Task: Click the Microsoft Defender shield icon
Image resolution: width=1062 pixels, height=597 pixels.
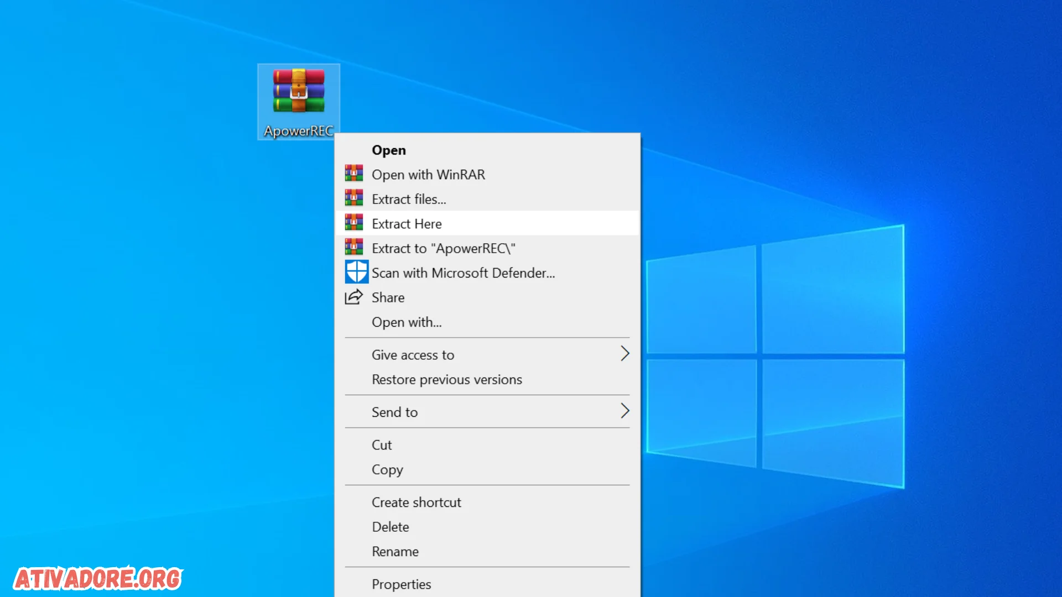Action: [357, 272]
